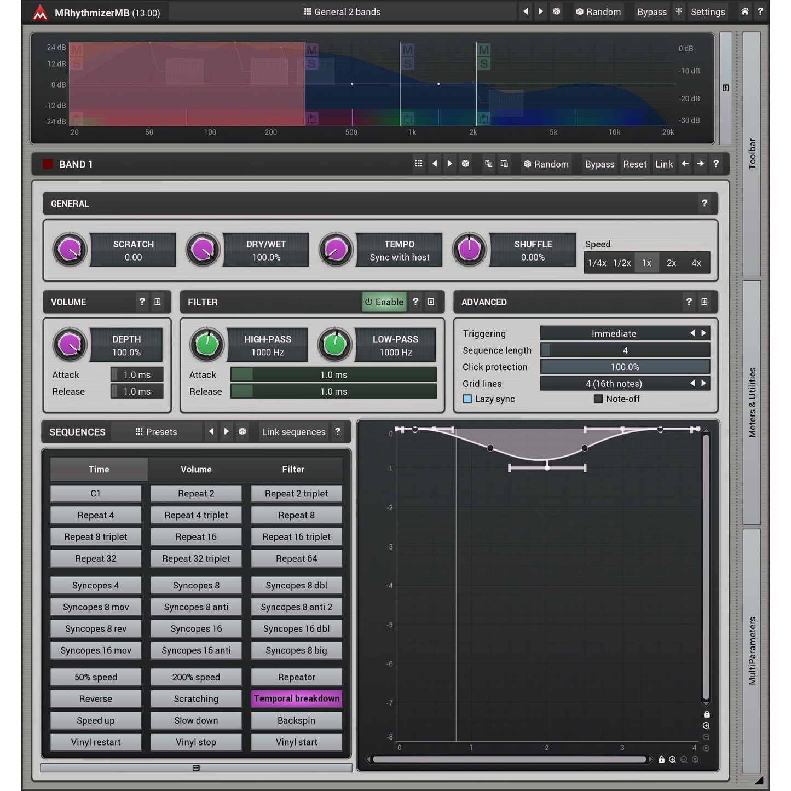The height and width of the screenshot is (791, 791).
Task: Click the lock icon below envelope graph
Action: pyautogui.click(x=661, y=759)
